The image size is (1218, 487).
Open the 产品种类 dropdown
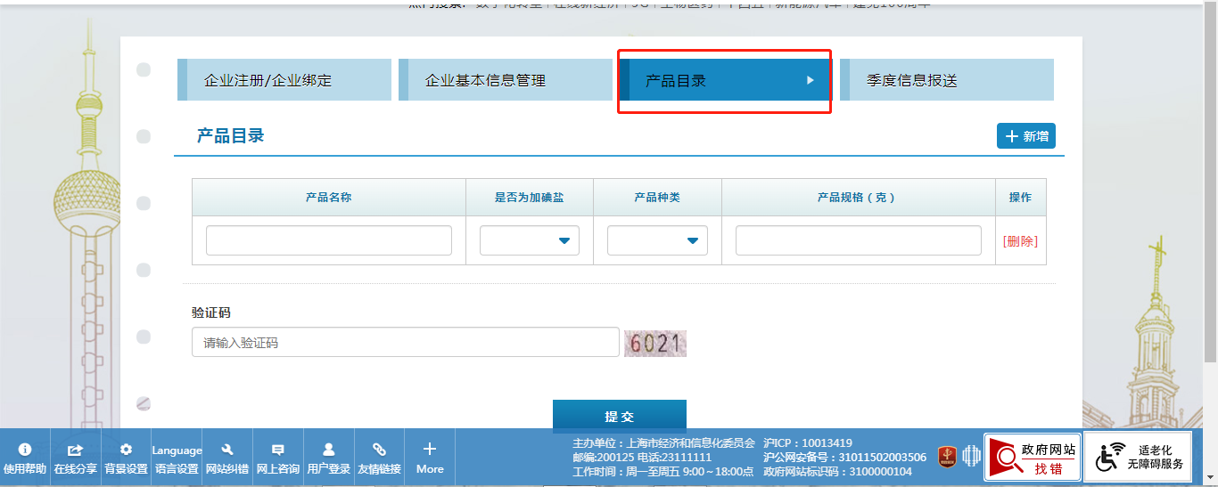pyautogui.click(x=657, y=240)
